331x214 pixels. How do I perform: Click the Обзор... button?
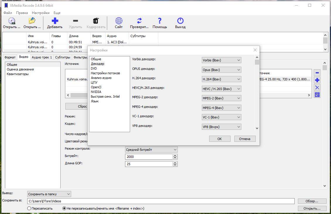pyautogui.click(x=312, y=201)
